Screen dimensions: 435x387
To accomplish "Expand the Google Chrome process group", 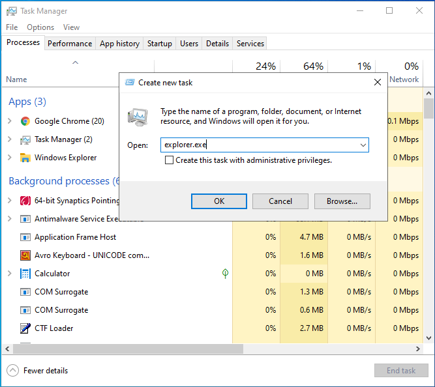I will pyautogui.click(x=10, y=121).
